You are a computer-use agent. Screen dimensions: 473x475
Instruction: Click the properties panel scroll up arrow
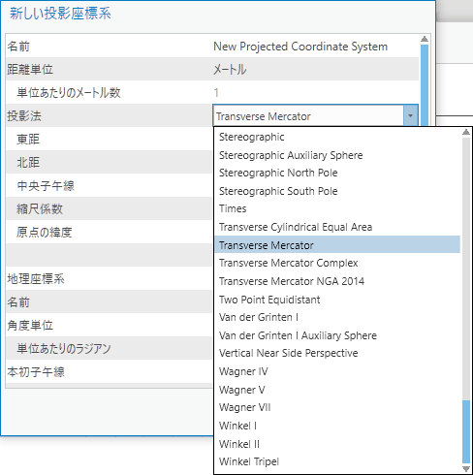425,39
